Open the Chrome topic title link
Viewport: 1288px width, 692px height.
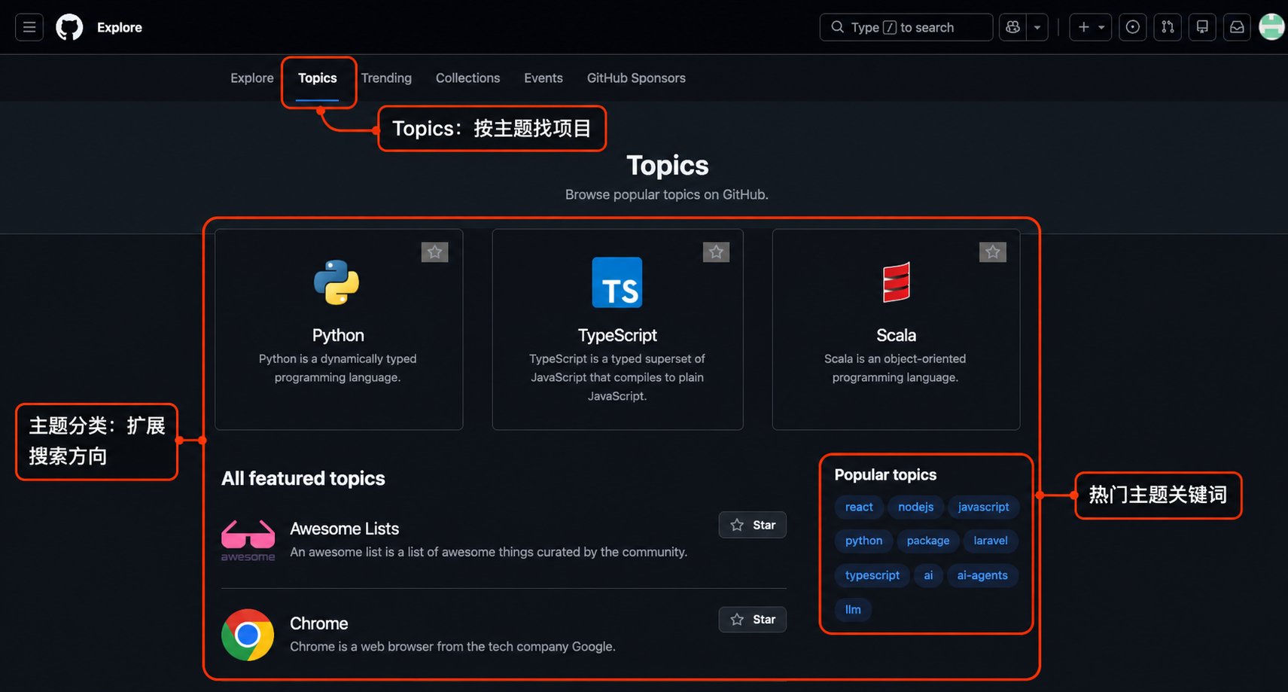click(x=319, y=623)
